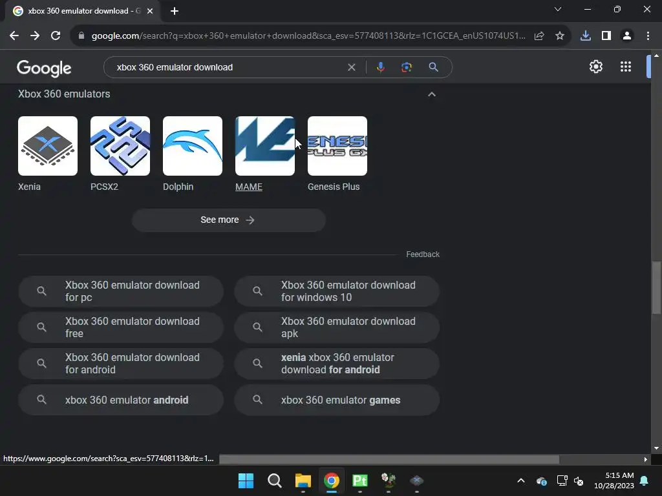The height and width of the screenshot is (496, 662).
Task: Search Xbox 360 emulator download free
Action: pyautogui.click(x=121, y=327)
